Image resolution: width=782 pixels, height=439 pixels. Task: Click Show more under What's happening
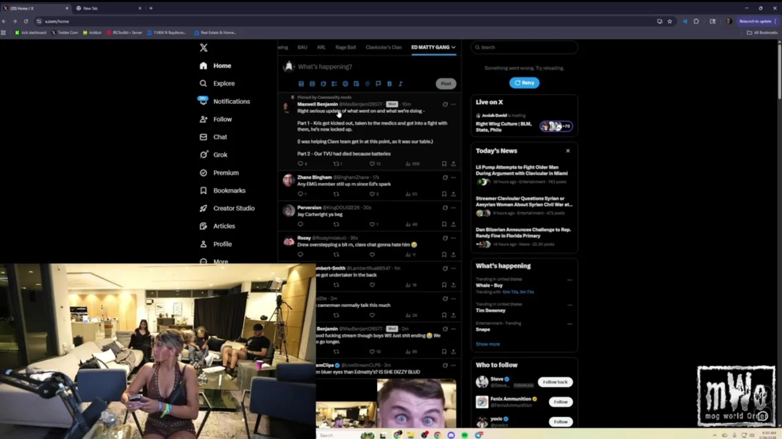488,344
